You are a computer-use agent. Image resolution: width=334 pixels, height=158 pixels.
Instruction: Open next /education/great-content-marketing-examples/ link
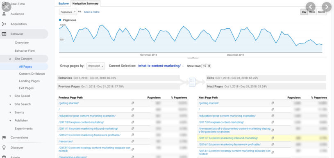pyautogui.click(x=227, y=116)
